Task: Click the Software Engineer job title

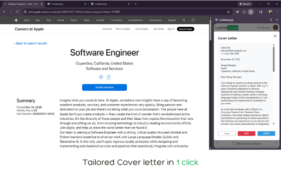Action: (x=104, y=53)
